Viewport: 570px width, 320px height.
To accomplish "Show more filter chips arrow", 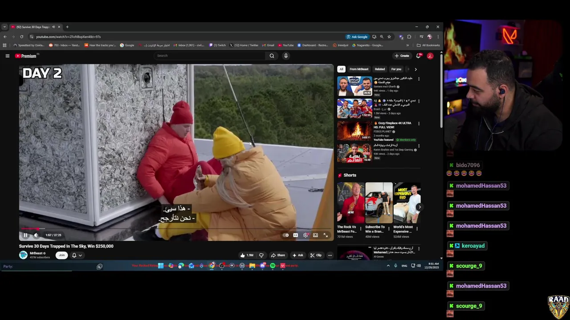I will pos(415,69).
